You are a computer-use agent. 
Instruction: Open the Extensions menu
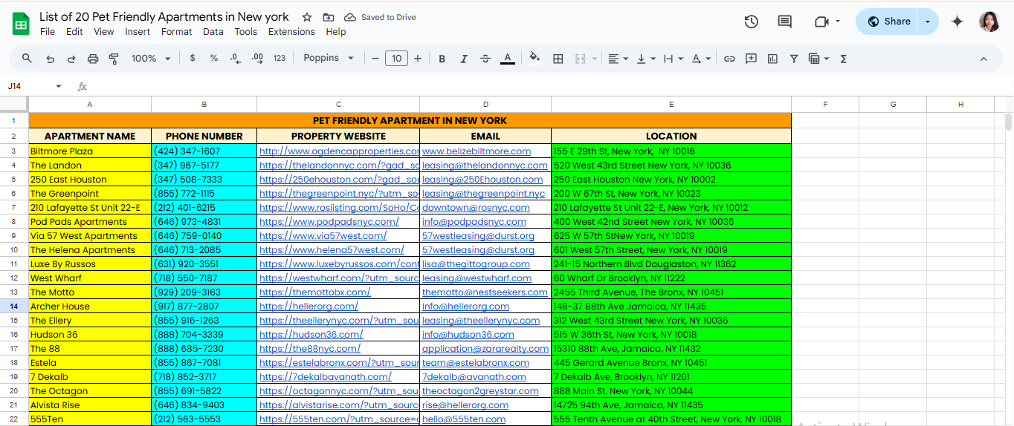click(x=291, y=32)
